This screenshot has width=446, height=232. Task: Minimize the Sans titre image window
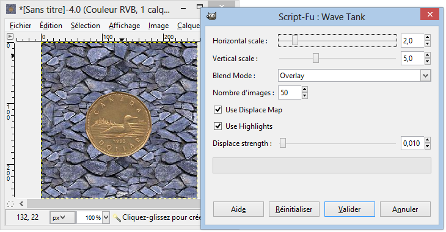(x=183, y=9)
